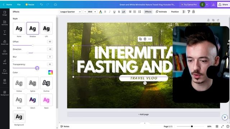Lock the selected element from toolbar
230x129 pixels.
[193, 12]
